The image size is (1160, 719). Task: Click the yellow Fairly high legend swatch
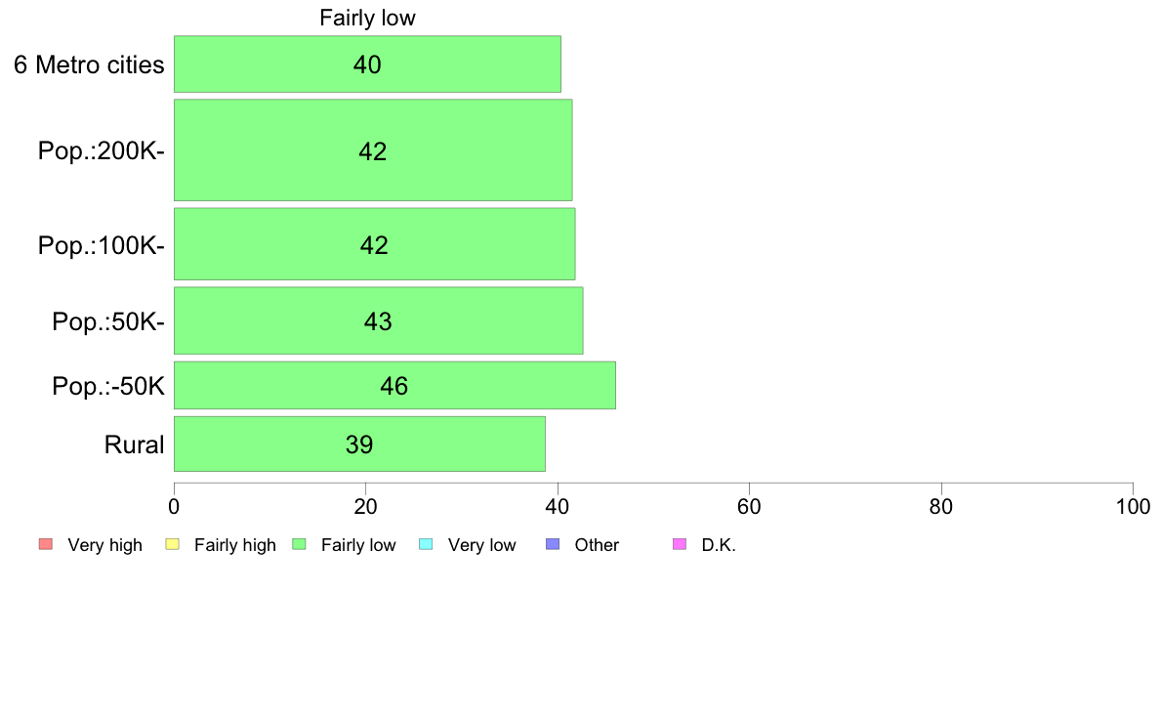173,544
